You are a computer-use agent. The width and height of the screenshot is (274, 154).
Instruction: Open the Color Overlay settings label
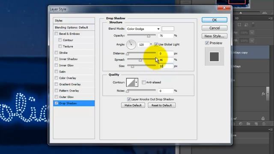click(68, 78)
